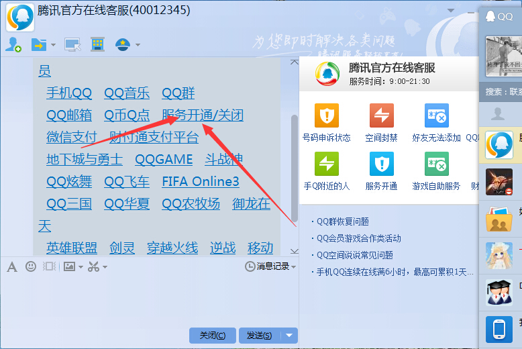Click the Q币Q点 link

coord(127,115)
